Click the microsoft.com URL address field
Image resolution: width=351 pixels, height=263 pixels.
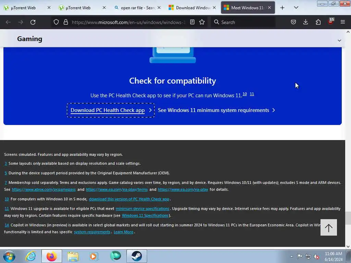click(129, 22)
